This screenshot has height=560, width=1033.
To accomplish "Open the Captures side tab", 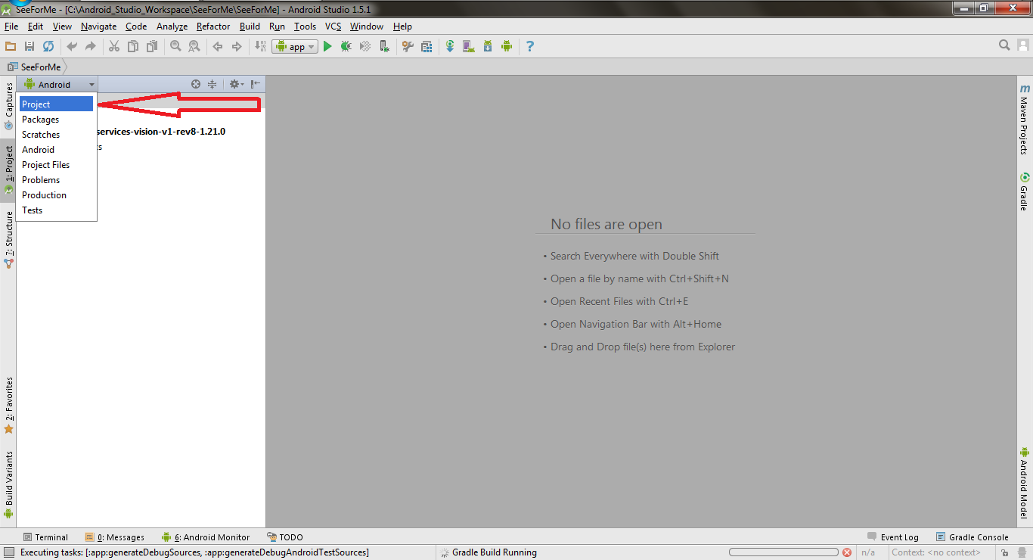I will 8,107.
